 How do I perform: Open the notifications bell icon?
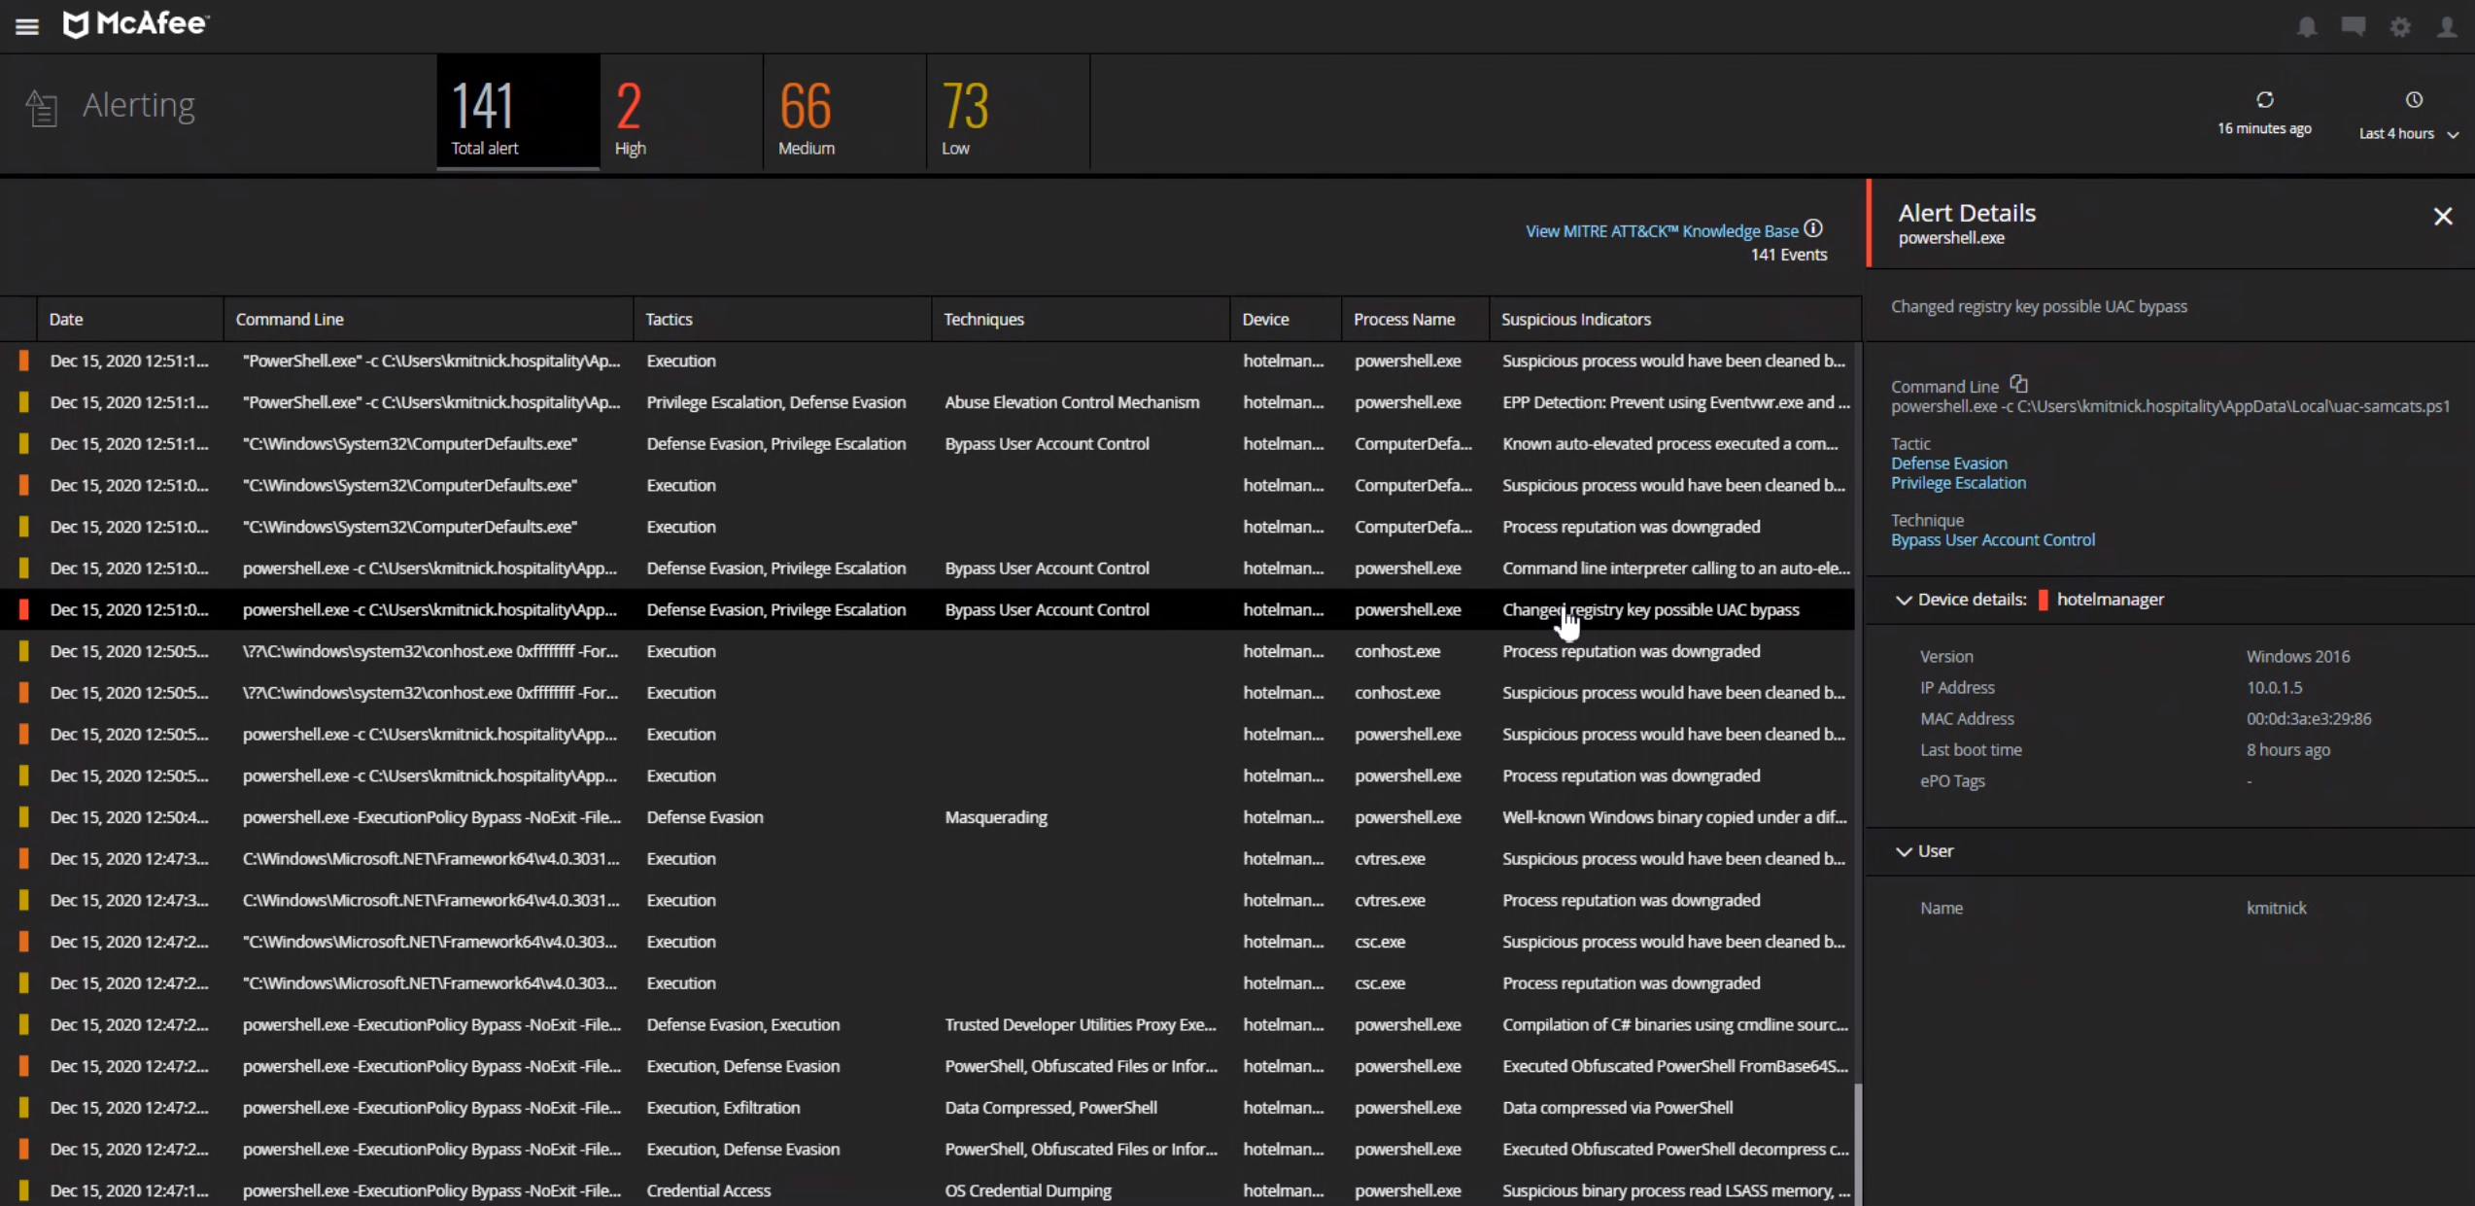pos(2307,26)
